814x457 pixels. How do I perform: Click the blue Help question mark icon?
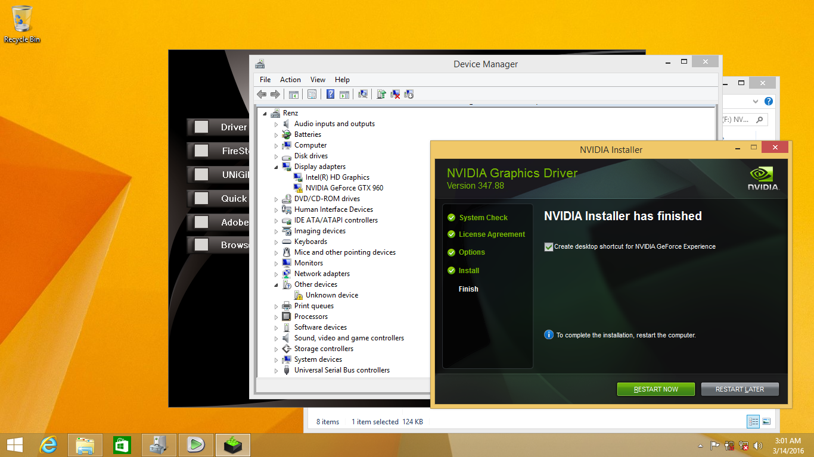331,94
